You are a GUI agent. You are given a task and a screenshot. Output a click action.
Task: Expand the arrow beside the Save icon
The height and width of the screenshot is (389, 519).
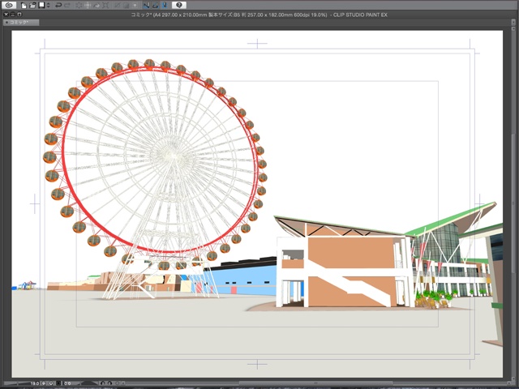click(x=47, y=5)
